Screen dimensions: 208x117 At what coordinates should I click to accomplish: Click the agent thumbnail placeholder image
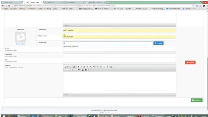tap(20, 37)
